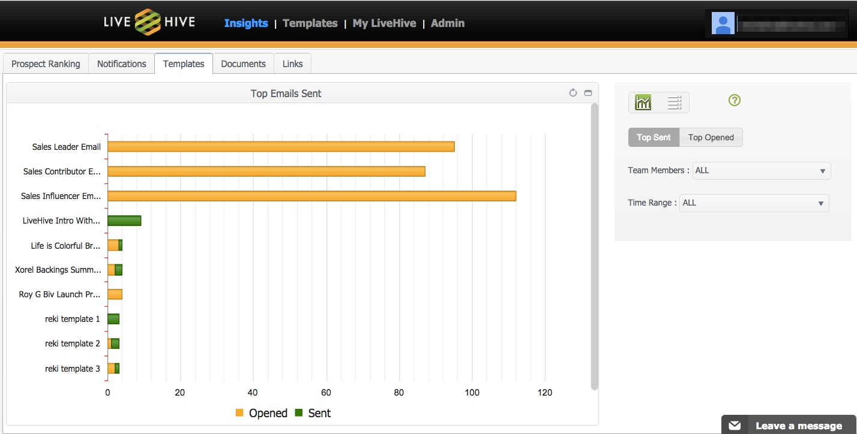
Task: Open the Team Members dropdown
Action: pos(761,171)
